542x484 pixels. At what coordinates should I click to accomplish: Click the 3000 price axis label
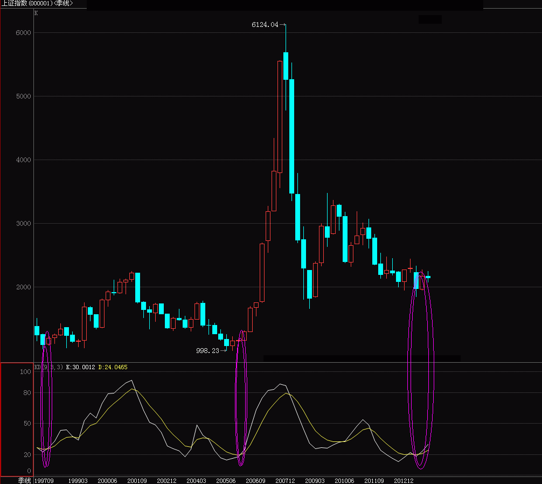[x=24, y=224]
